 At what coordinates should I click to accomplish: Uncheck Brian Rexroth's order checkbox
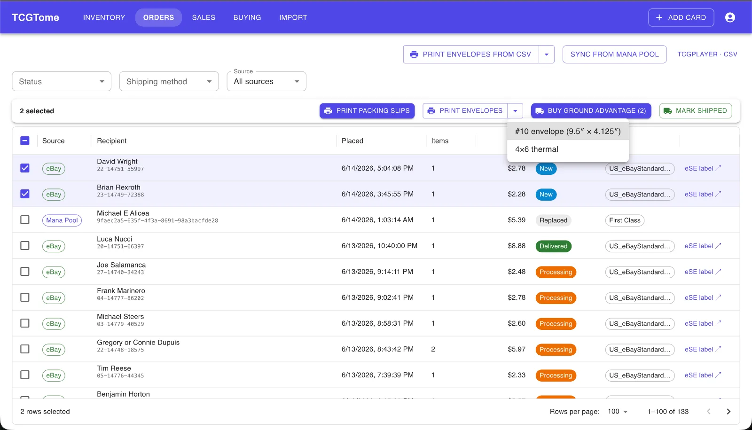coord(25,194)
